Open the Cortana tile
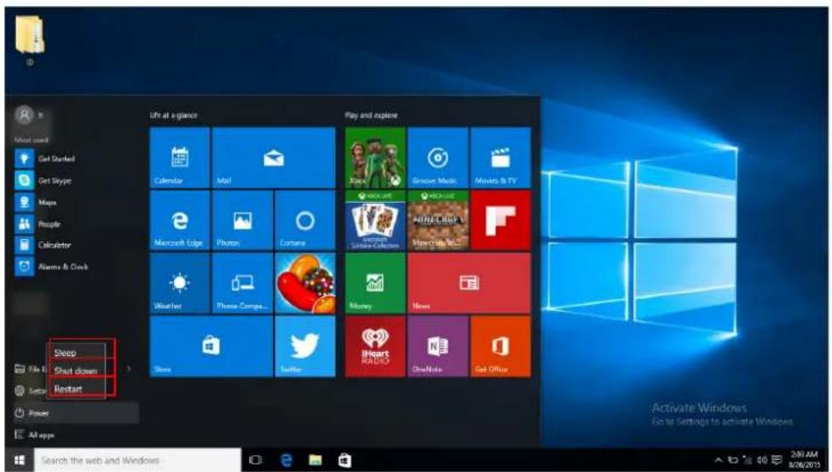Viewport: 832px width, 472px height. tap(305, 220)
